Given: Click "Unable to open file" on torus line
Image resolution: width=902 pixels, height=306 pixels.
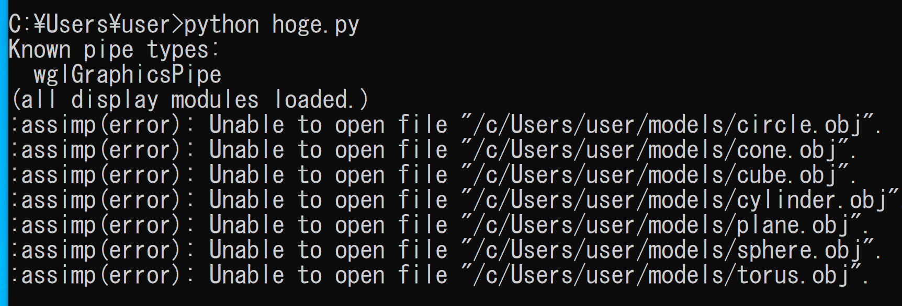Looking at the screenshot, I should (x=329, y=276).
